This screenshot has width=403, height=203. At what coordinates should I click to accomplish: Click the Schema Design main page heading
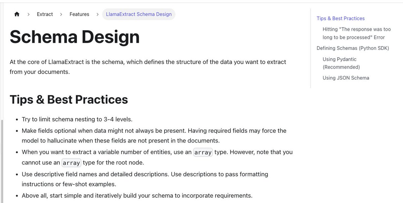(x=75, y=37)
